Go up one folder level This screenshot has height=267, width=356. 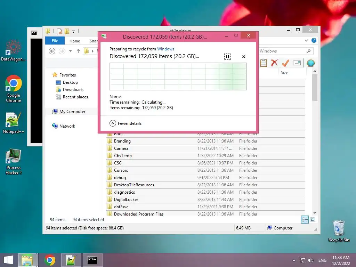tap(78, 51)
